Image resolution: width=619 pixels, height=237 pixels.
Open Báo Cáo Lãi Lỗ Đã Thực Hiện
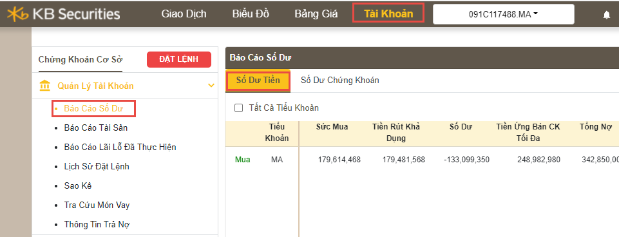(x=120, y=147)
